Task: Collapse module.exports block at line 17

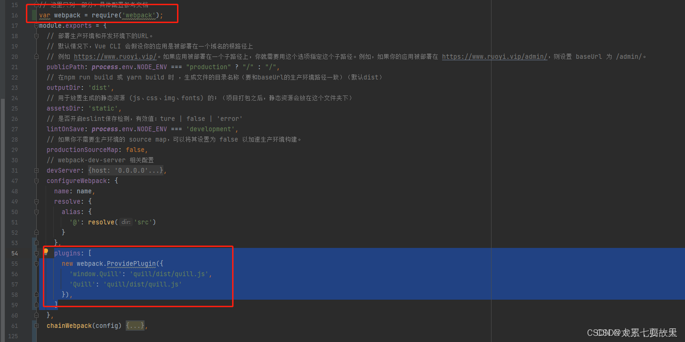Action: pyautogui.click(x=36, y=26)
